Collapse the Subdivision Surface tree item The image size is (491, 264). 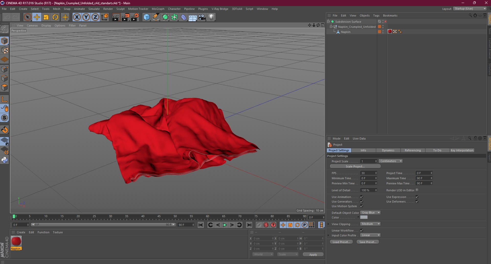coord(328,21)
